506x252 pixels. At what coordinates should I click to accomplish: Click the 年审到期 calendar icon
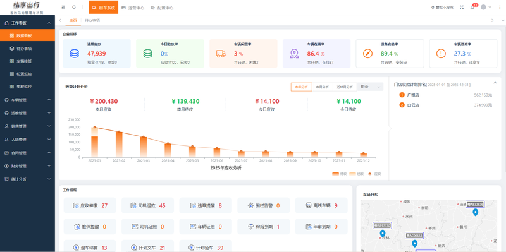point(308,227)
